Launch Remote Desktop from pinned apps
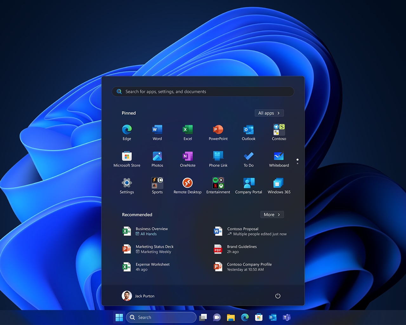The image size is (406, 325). tap(188, 186)
